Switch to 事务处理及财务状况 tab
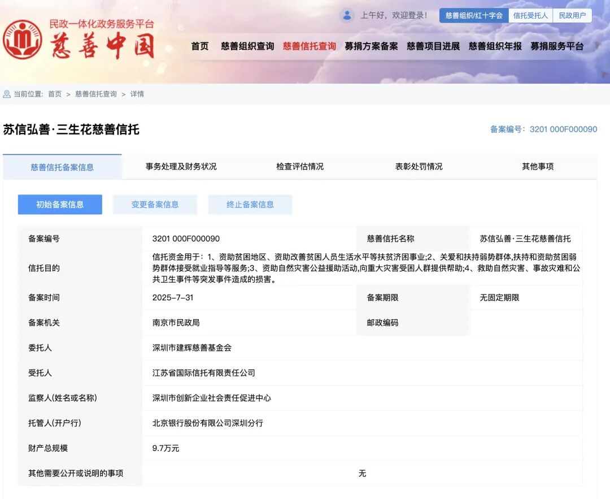The height and width of the screenshot is (499, 610). 181,167
